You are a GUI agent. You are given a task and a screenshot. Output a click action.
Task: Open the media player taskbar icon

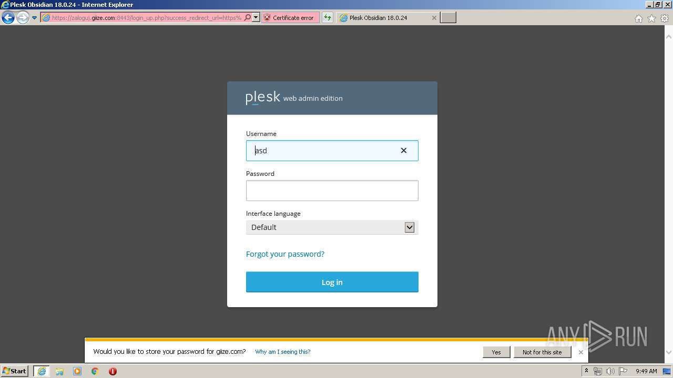tap(77, 371)
